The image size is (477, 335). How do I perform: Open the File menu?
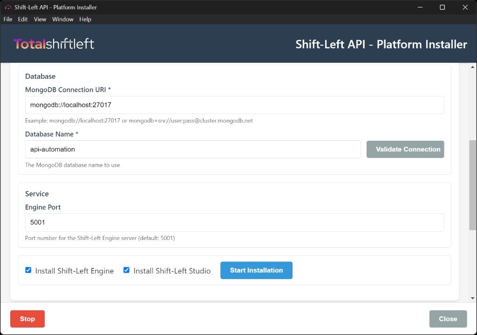pyautogui.click(x=7, y=19)
